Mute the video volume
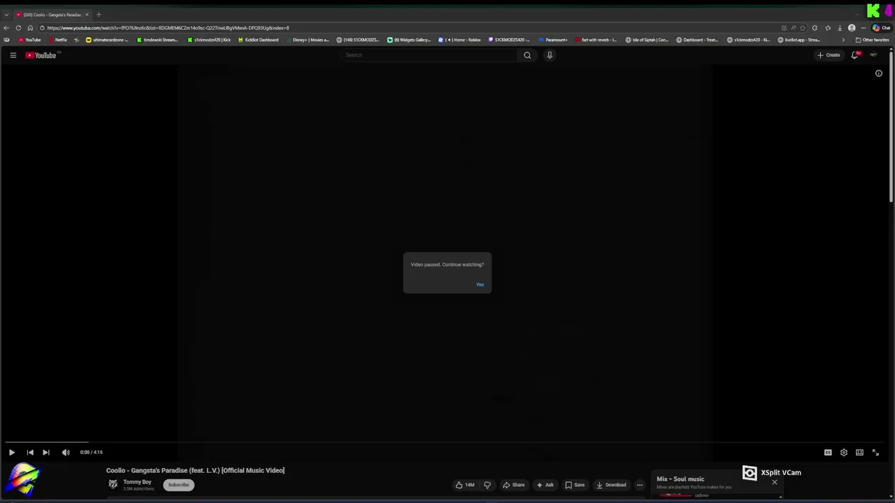895x503 pixels. pyautogui.click(x=66, y=452)
